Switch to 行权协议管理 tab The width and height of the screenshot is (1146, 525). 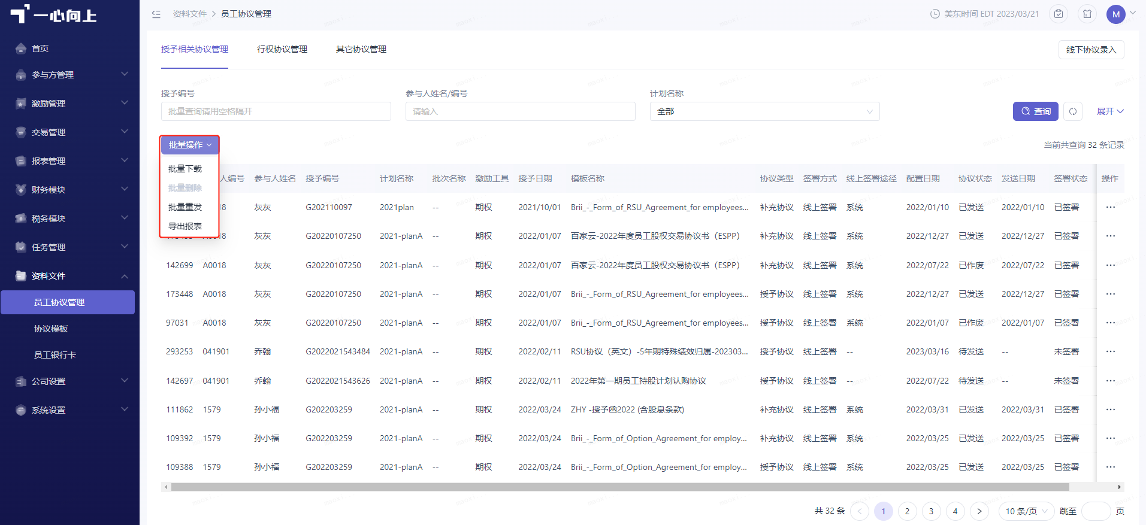[x=282, y=49]
